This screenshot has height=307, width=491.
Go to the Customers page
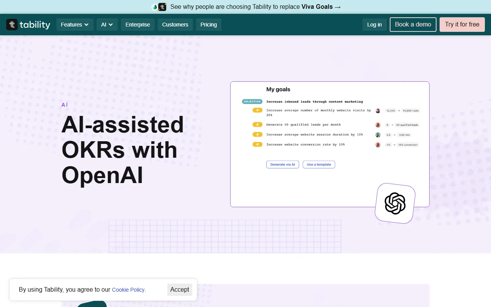[175, 25]
